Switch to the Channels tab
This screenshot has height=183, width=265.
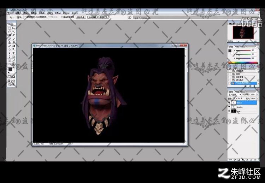(237, 92)
